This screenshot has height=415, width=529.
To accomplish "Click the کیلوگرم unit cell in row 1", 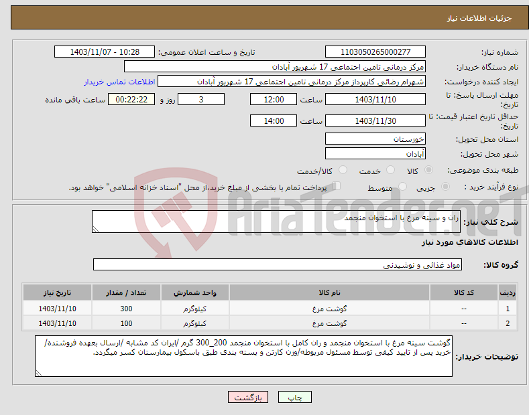I will click(x=194, y=309).
